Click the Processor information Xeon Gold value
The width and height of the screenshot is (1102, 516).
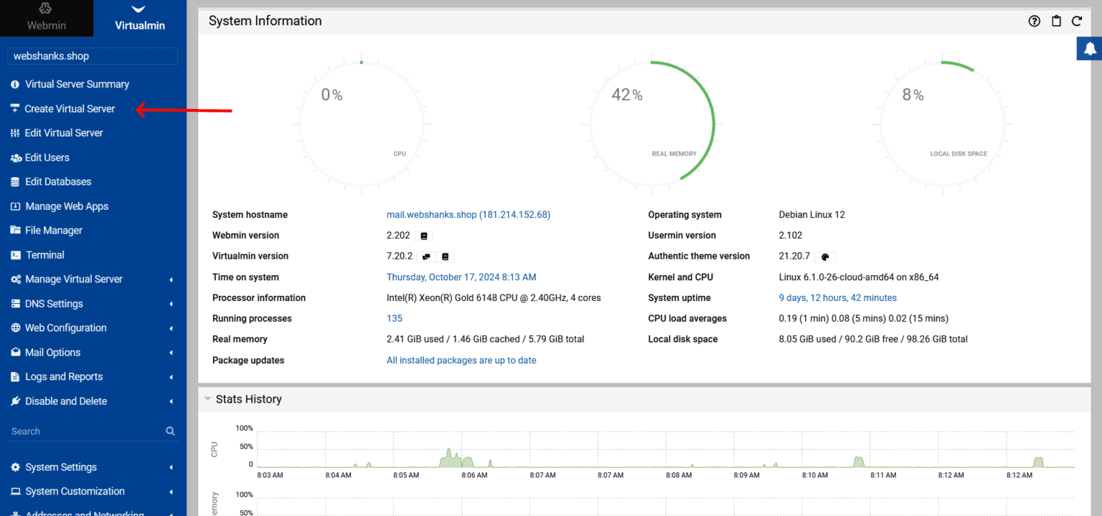[494, 297]
